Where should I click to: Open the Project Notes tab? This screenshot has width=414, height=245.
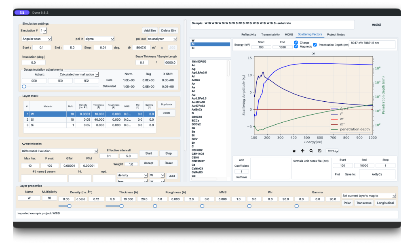click(x=336, y=35)
